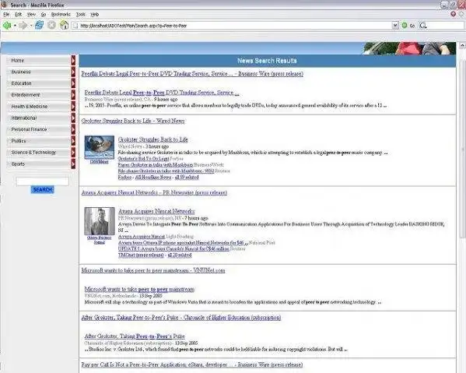Click the red throbber icon near menu bar
466x373 pixels.
tap(454, 14)
